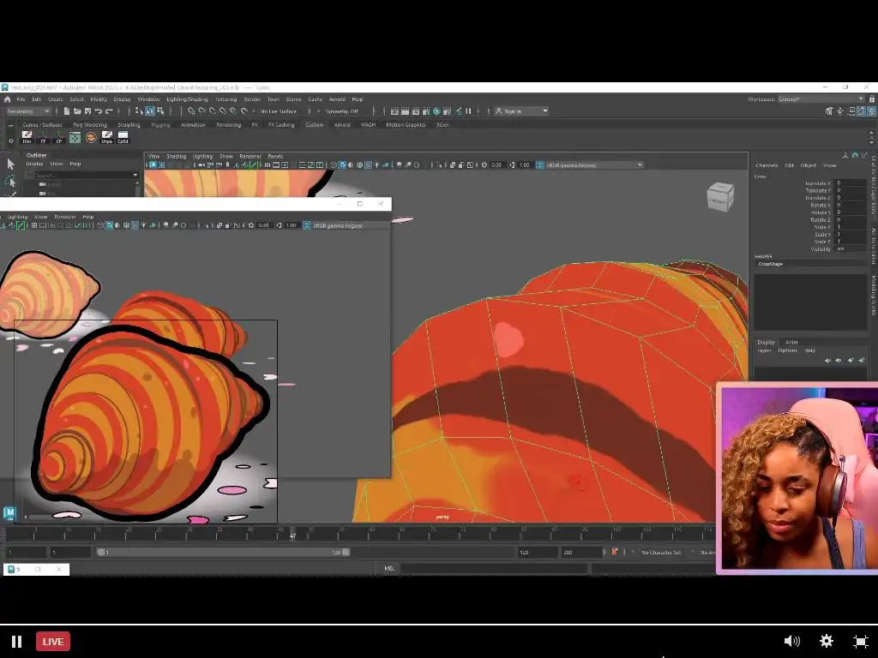Open the main viewport Shading menu

pos(176,156)
